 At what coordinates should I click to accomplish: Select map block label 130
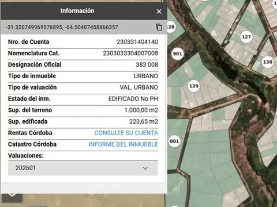268,62
